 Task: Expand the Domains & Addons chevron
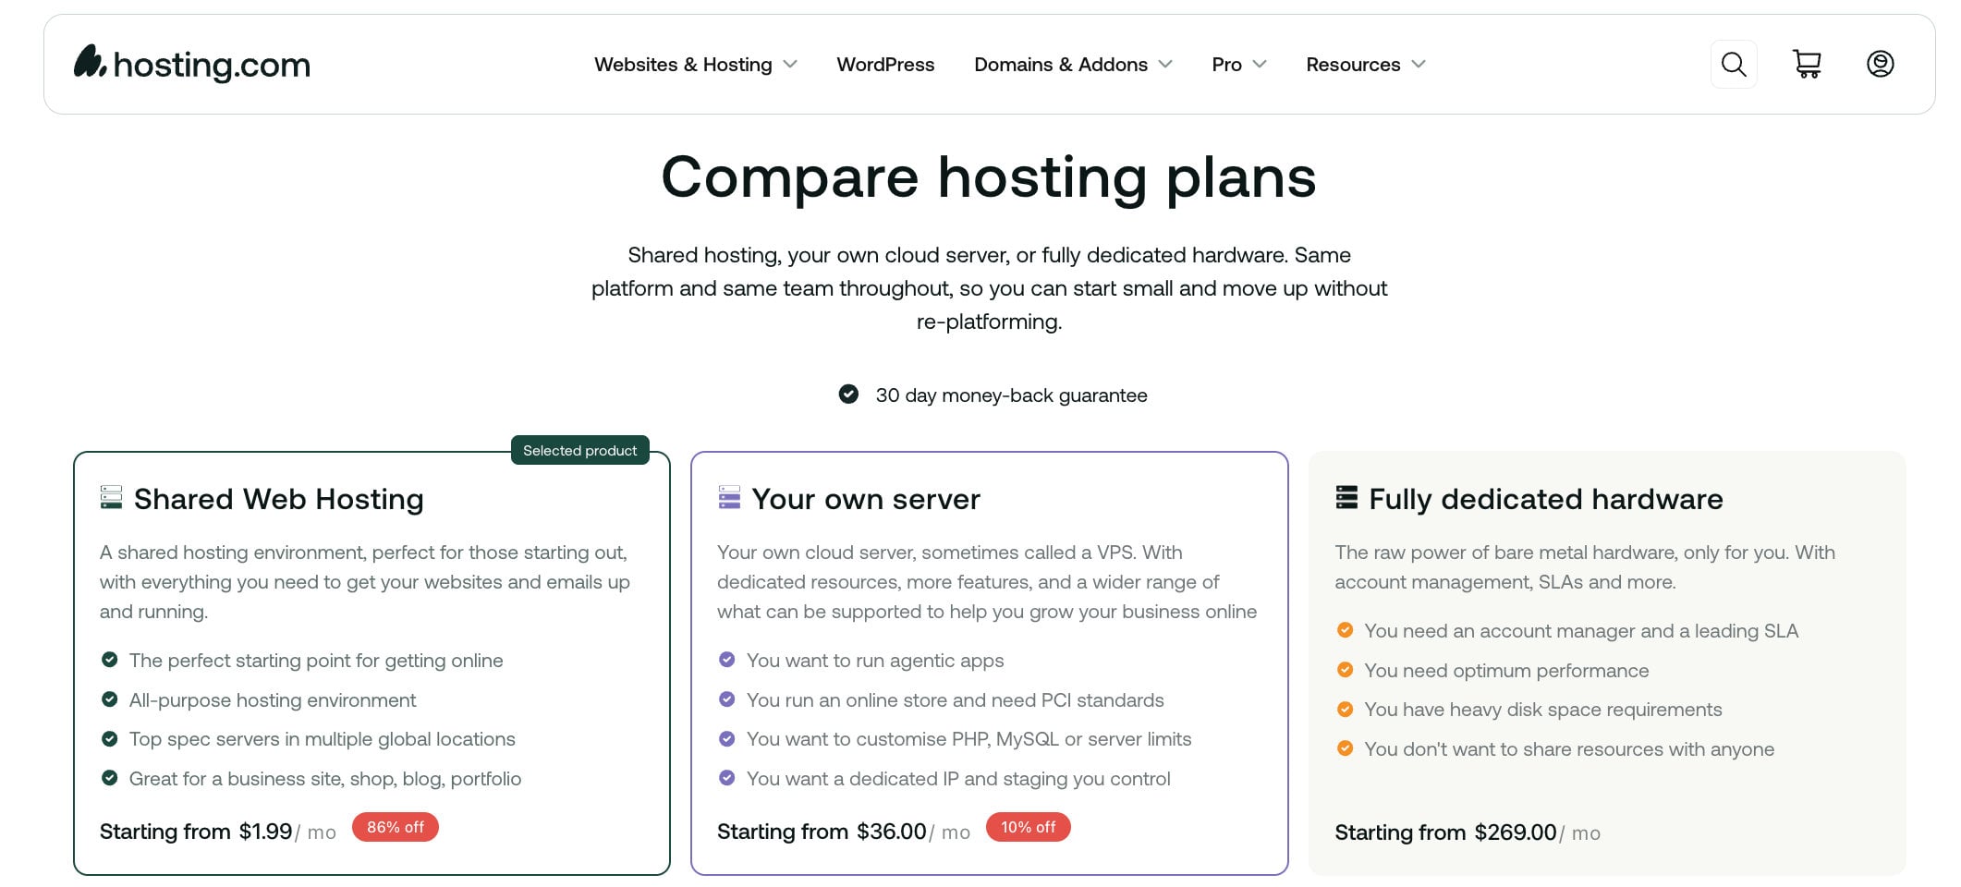1165,65
